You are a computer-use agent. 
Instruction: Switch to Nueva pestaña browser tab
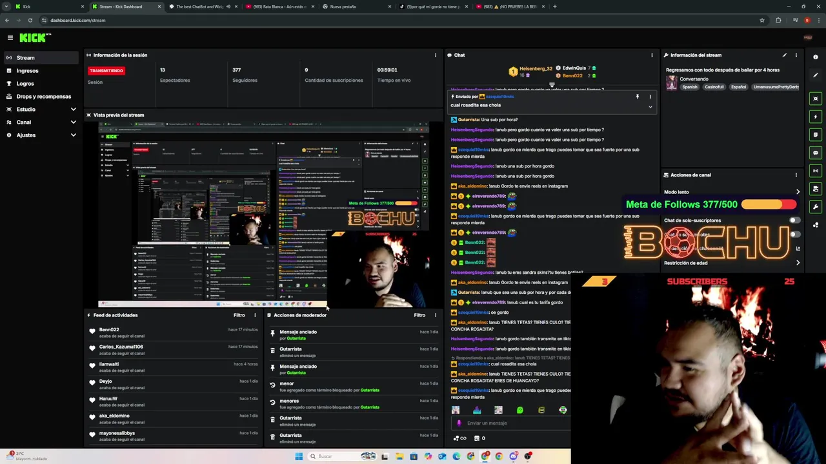(x=357, y=6)
